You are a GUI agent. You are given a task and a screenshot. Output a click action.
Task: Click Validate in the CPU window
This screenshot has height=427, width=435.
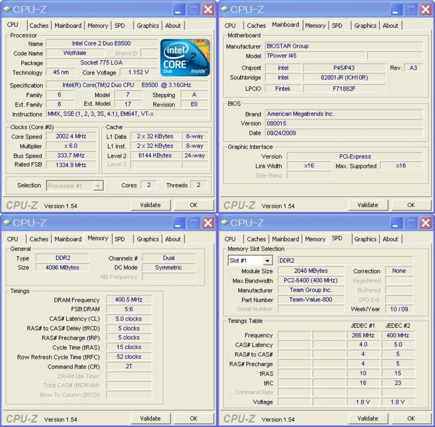151,205
